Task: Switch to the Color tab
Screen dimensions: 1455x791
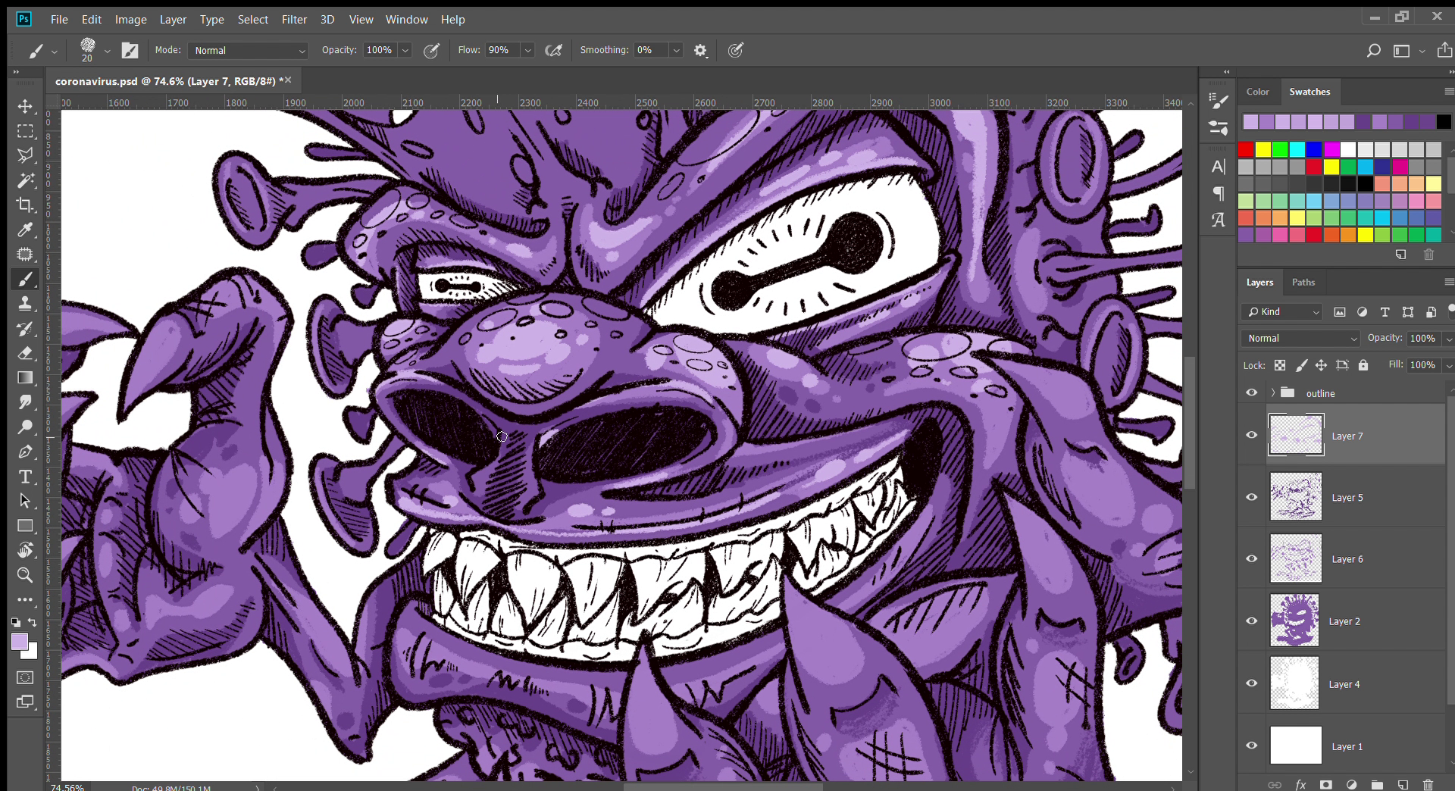Action: tap(1257, 92)
